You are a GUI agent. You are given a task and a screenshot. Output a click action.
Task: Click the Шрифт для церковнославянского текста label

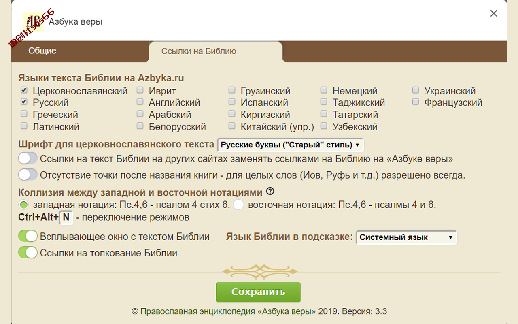tap(116, 144)
